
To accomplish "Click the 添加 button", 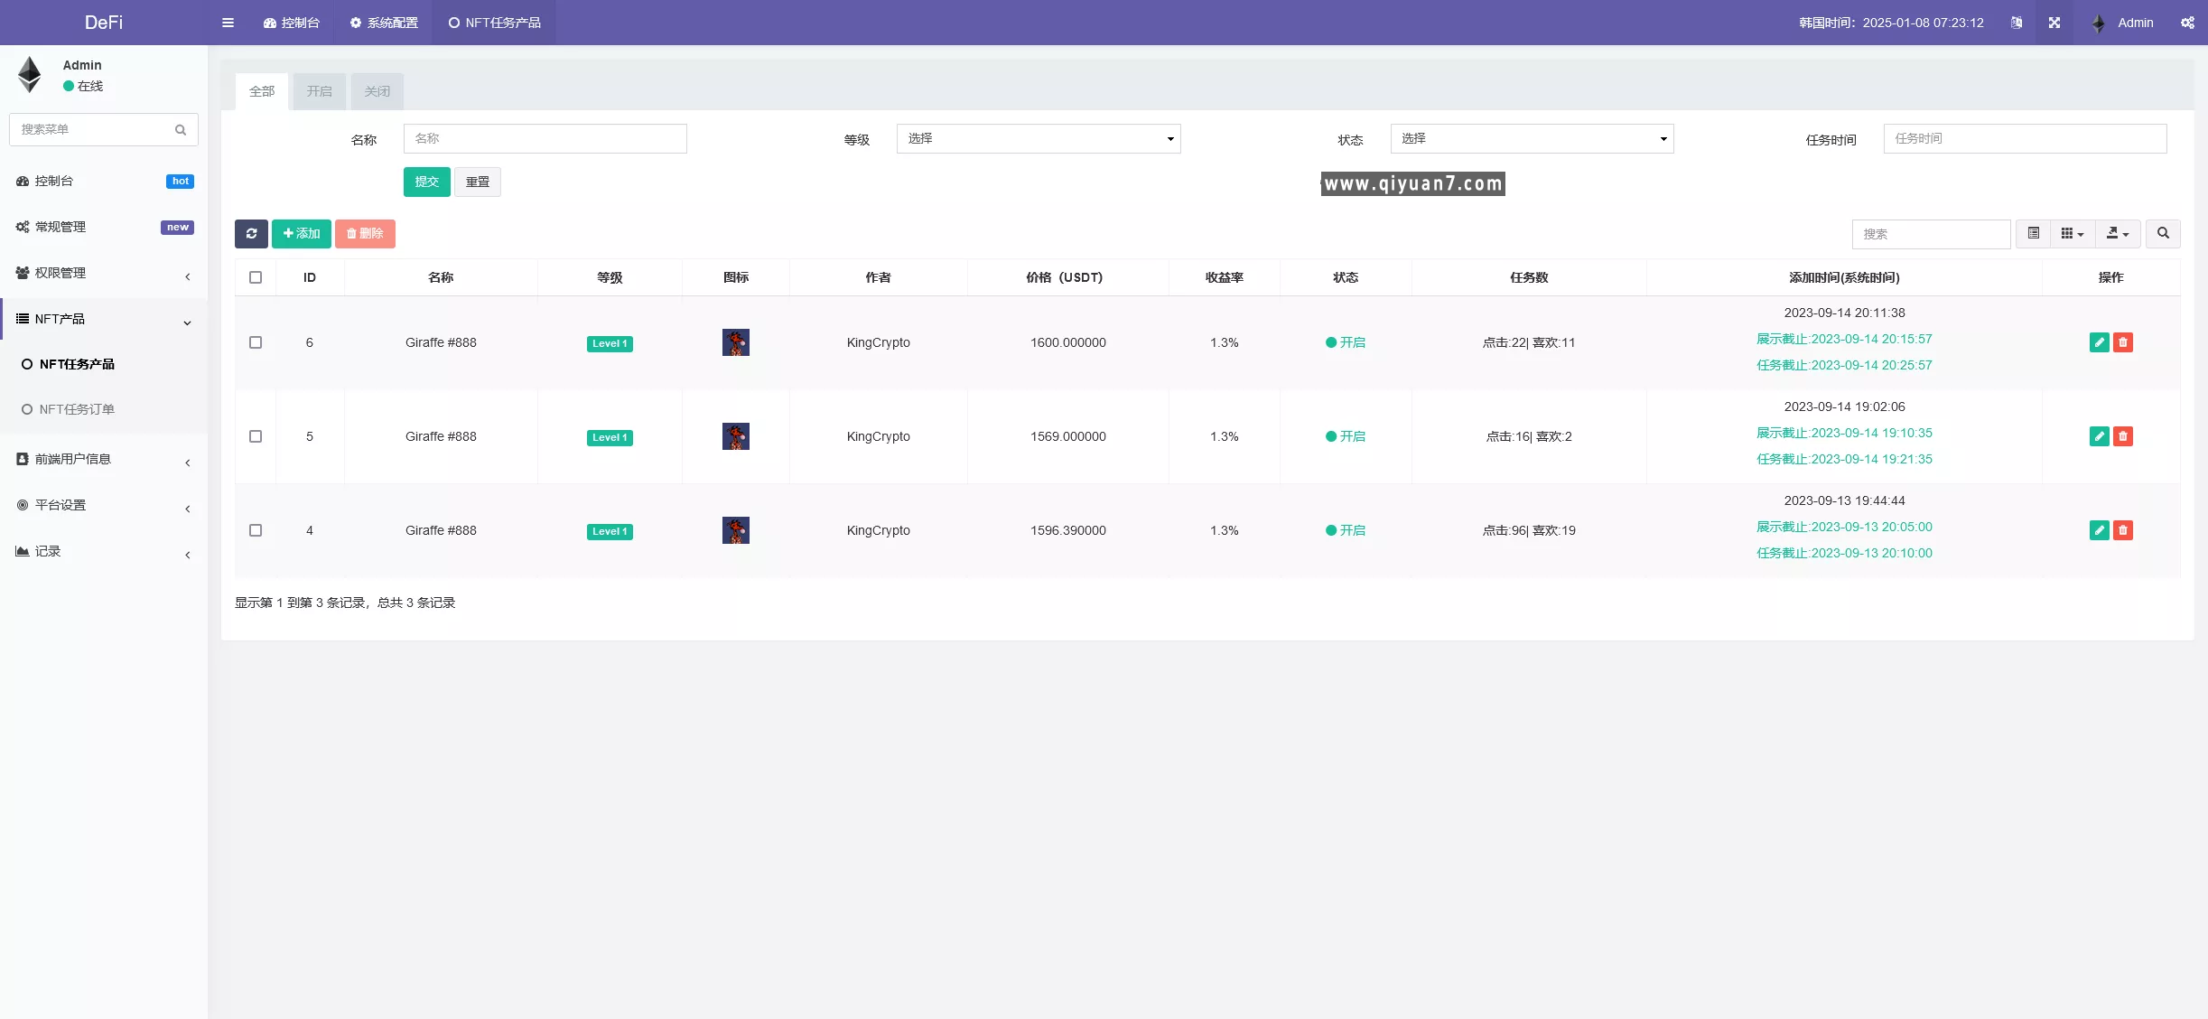I will [x=301, y=234].
